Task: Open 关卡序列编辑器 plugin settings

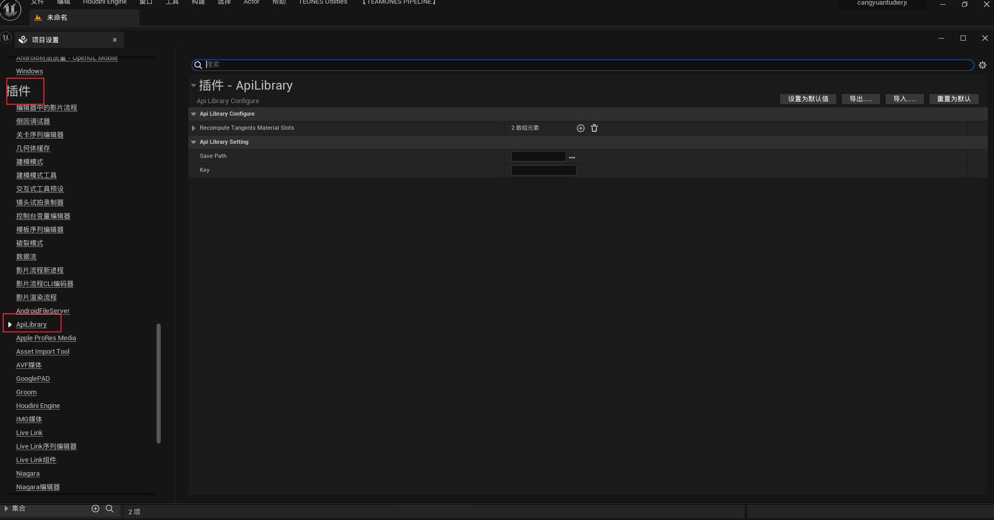Action: [40, 135]
